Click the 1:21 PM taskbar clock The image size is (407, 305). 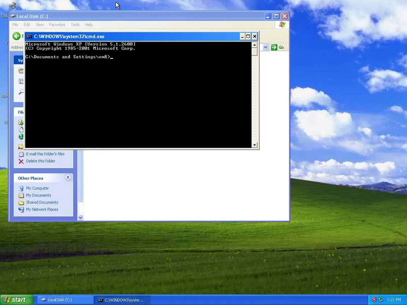pyautogui.click(x=394, y=300)
